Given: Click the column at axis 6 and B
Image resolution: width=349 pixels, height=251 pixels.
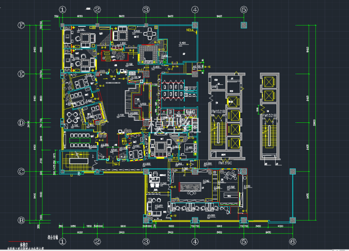Looking at the screenshot, I should 293,220.
